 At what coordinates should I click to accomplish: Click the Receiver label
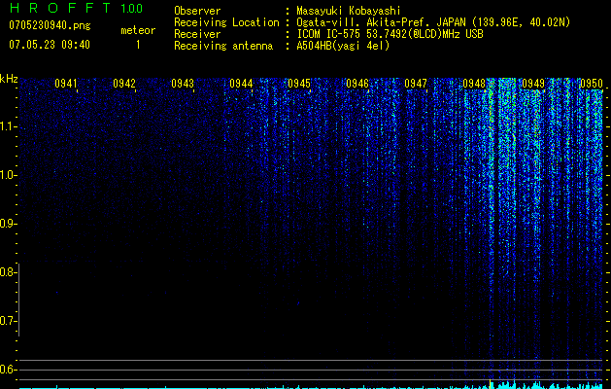(x=197, y=34)
